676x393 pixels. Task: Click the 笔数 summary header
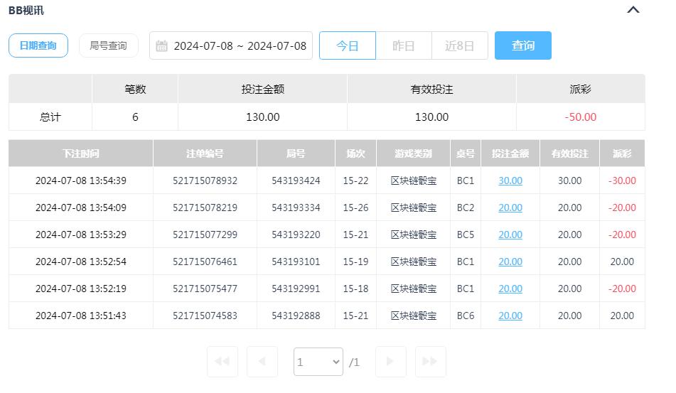[x=135, y=90]
